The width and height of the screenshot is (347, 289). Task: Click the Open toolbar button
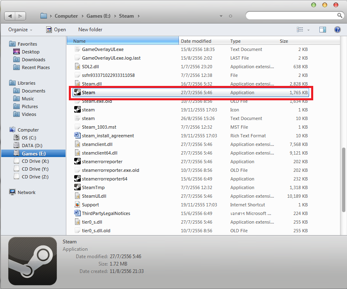click(x=56, y=30)
